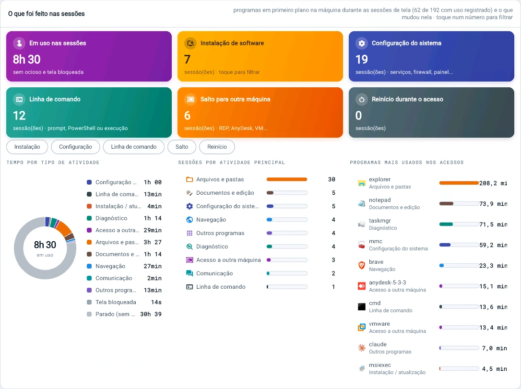Click the anydesk-5-3-3 program icon
521x389 pixels.
coord(362,286)
